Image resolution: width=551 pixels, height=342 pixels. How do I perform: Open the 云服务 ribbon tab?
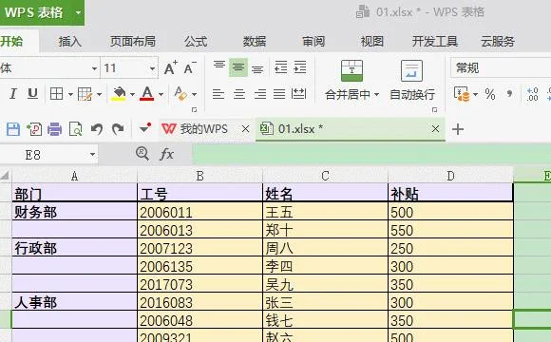(x=498, y=42)
